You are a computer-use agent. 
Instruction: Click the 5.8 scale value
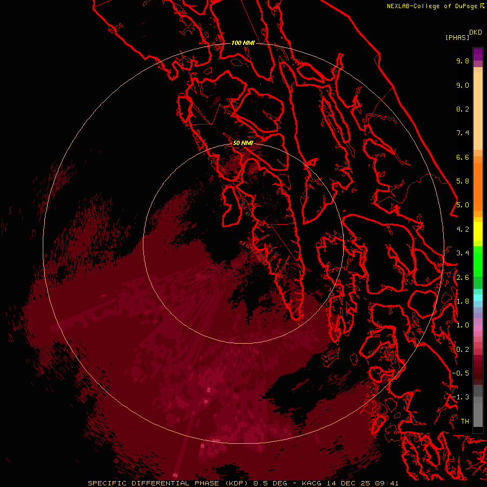coord(463,181)
